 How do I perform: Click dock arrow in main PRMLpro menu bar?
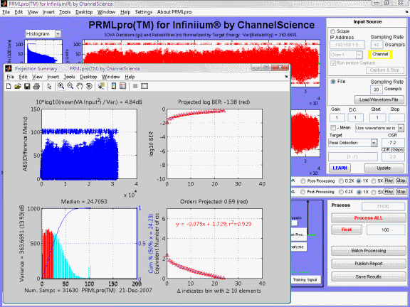(x=407, y=12)
